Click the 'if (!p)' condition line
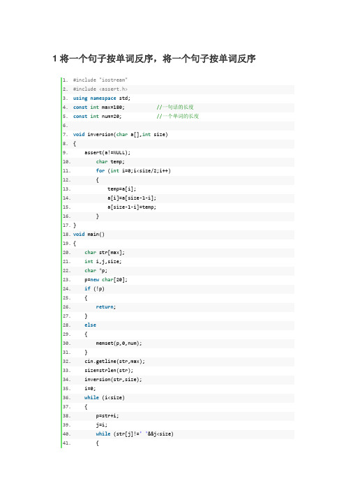The height and width of the screenshot is (490, 346). coord(94,288)
